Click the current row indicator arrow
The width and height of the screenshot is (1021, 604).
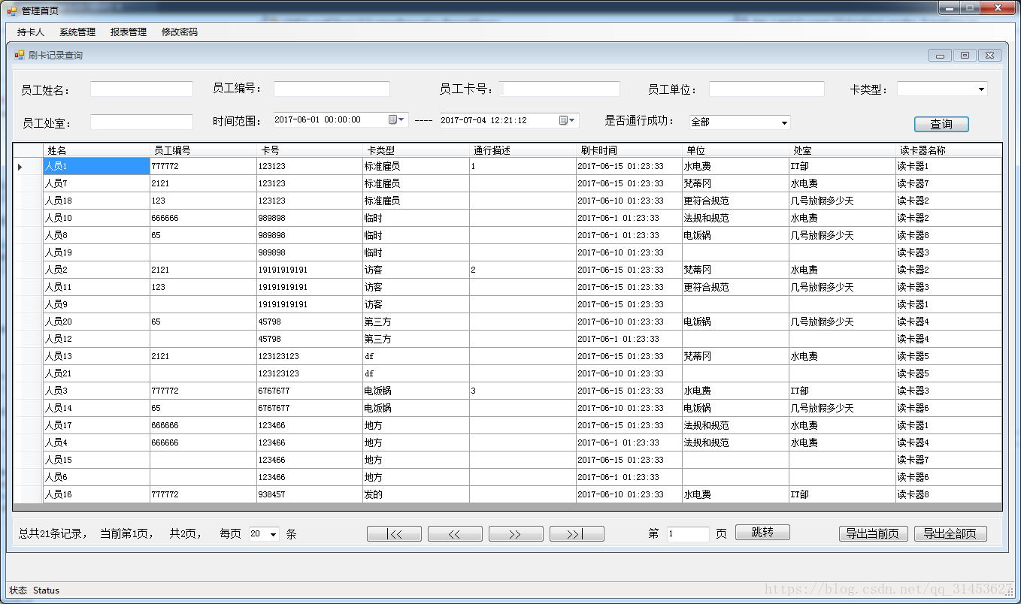[20, 166]
